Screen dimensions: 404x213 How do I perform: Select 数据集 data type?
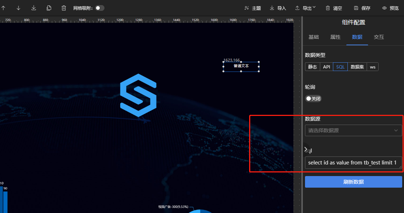[x=357, y=67]
